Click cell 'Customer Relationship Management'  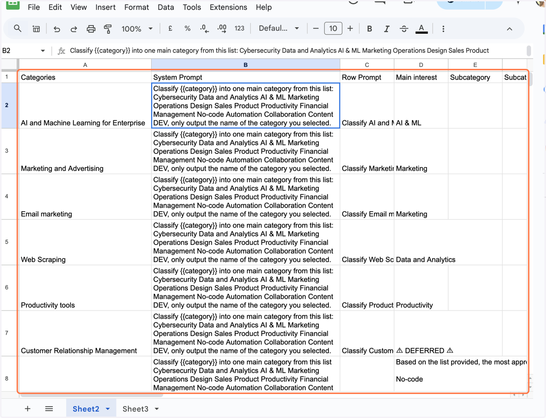coord(85,333)
